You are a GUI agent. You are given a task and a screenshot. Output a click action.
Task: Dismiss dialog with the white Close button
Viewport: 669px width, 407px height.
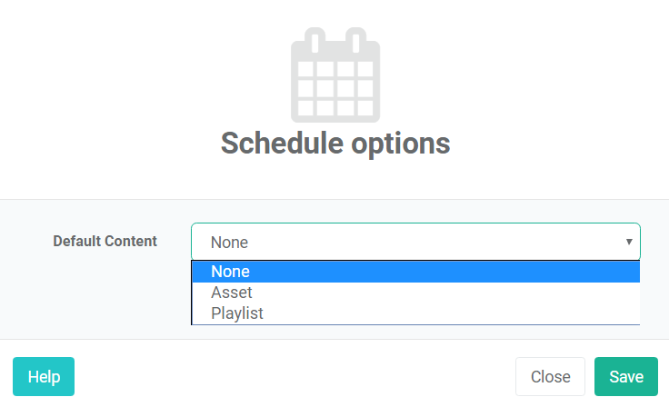(x=551, y=377)
